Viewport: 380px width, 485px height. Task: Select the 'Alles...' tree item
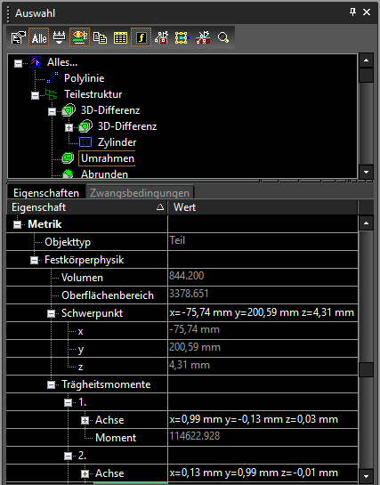point(61,62)
